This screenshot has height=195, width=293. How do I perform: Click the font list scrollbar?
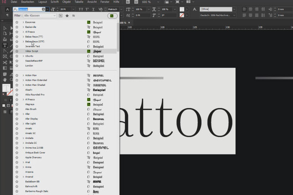click(x=118, y=37)
